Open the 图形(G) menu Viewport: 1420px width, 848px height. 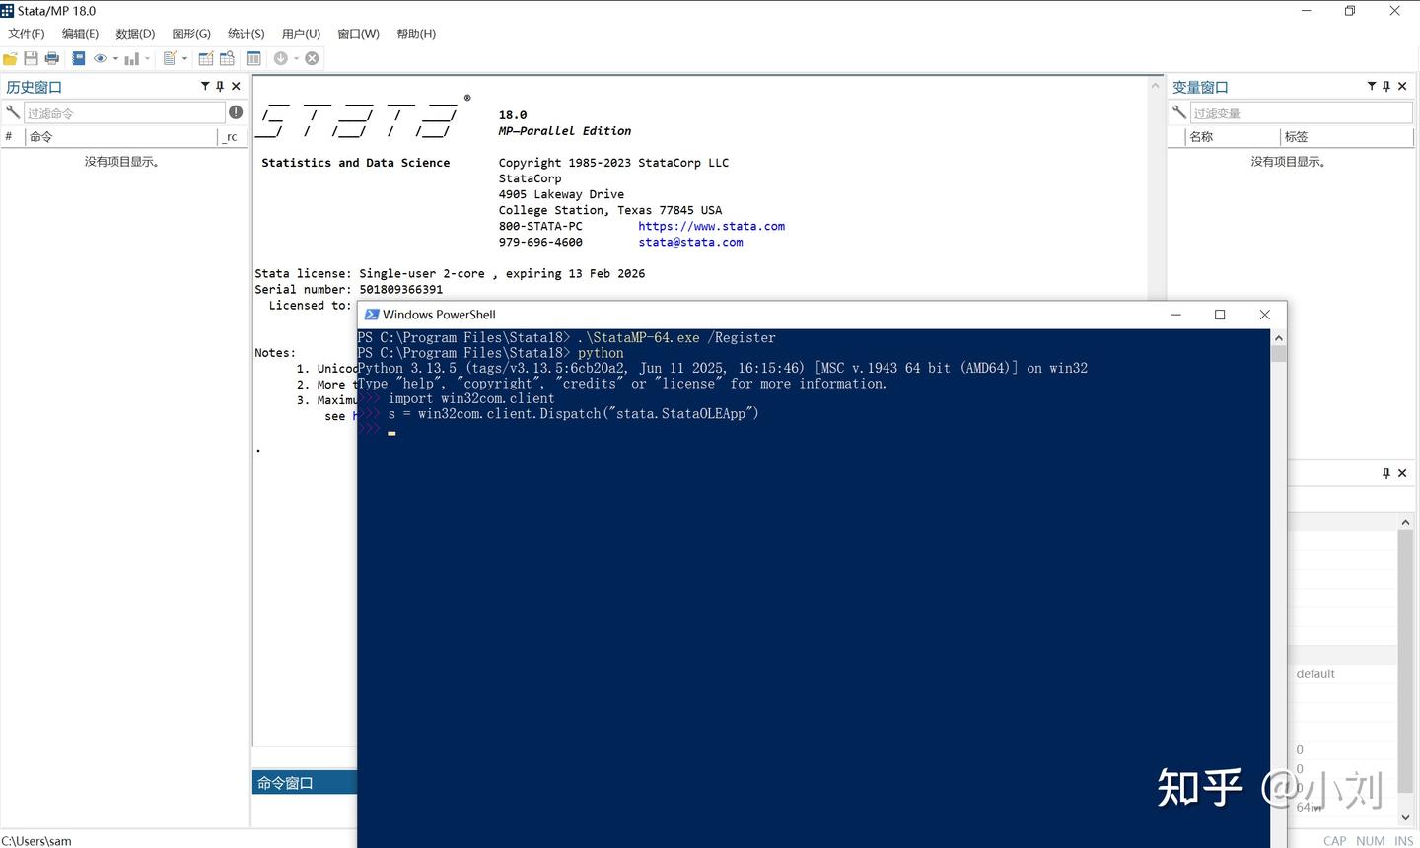click(x=191, y=35)
